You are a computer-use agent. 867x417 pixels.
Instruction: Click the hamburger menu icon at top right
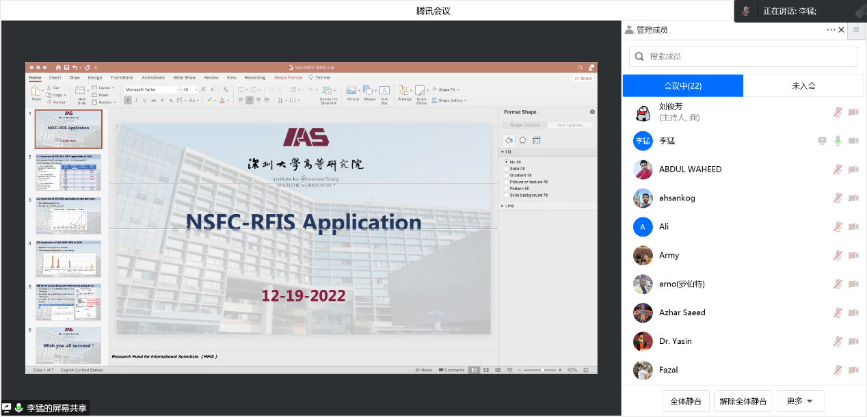pos(856,30)
